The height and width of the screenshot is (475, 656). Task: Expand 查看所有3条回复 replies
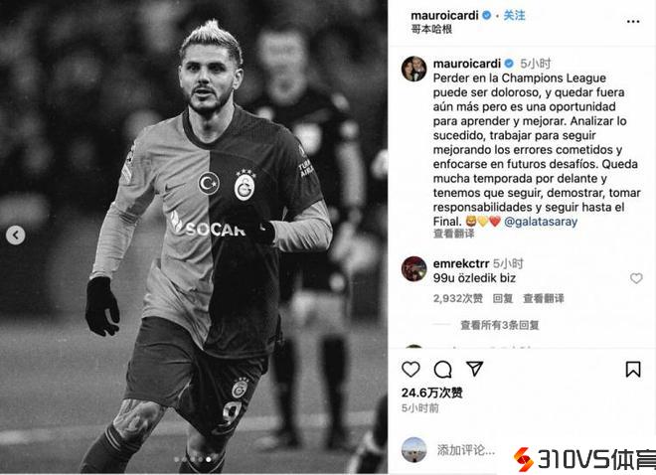pos(500,325)
